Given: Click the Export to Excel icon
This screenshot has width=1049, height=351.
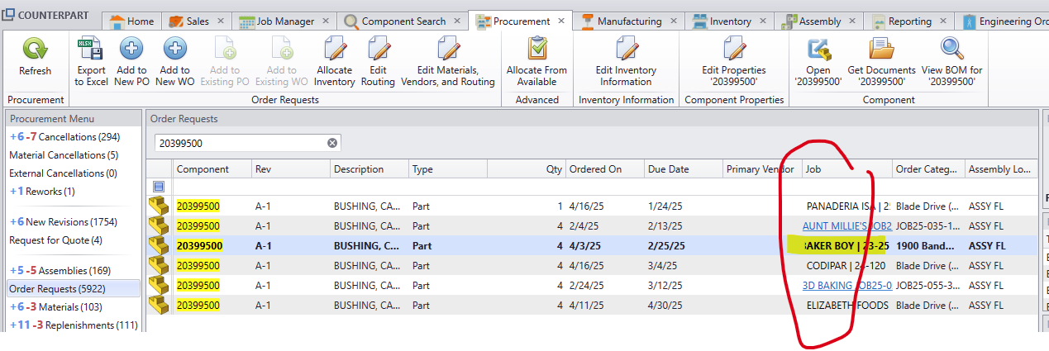Looking at the screenshot, I should [91, 50].
